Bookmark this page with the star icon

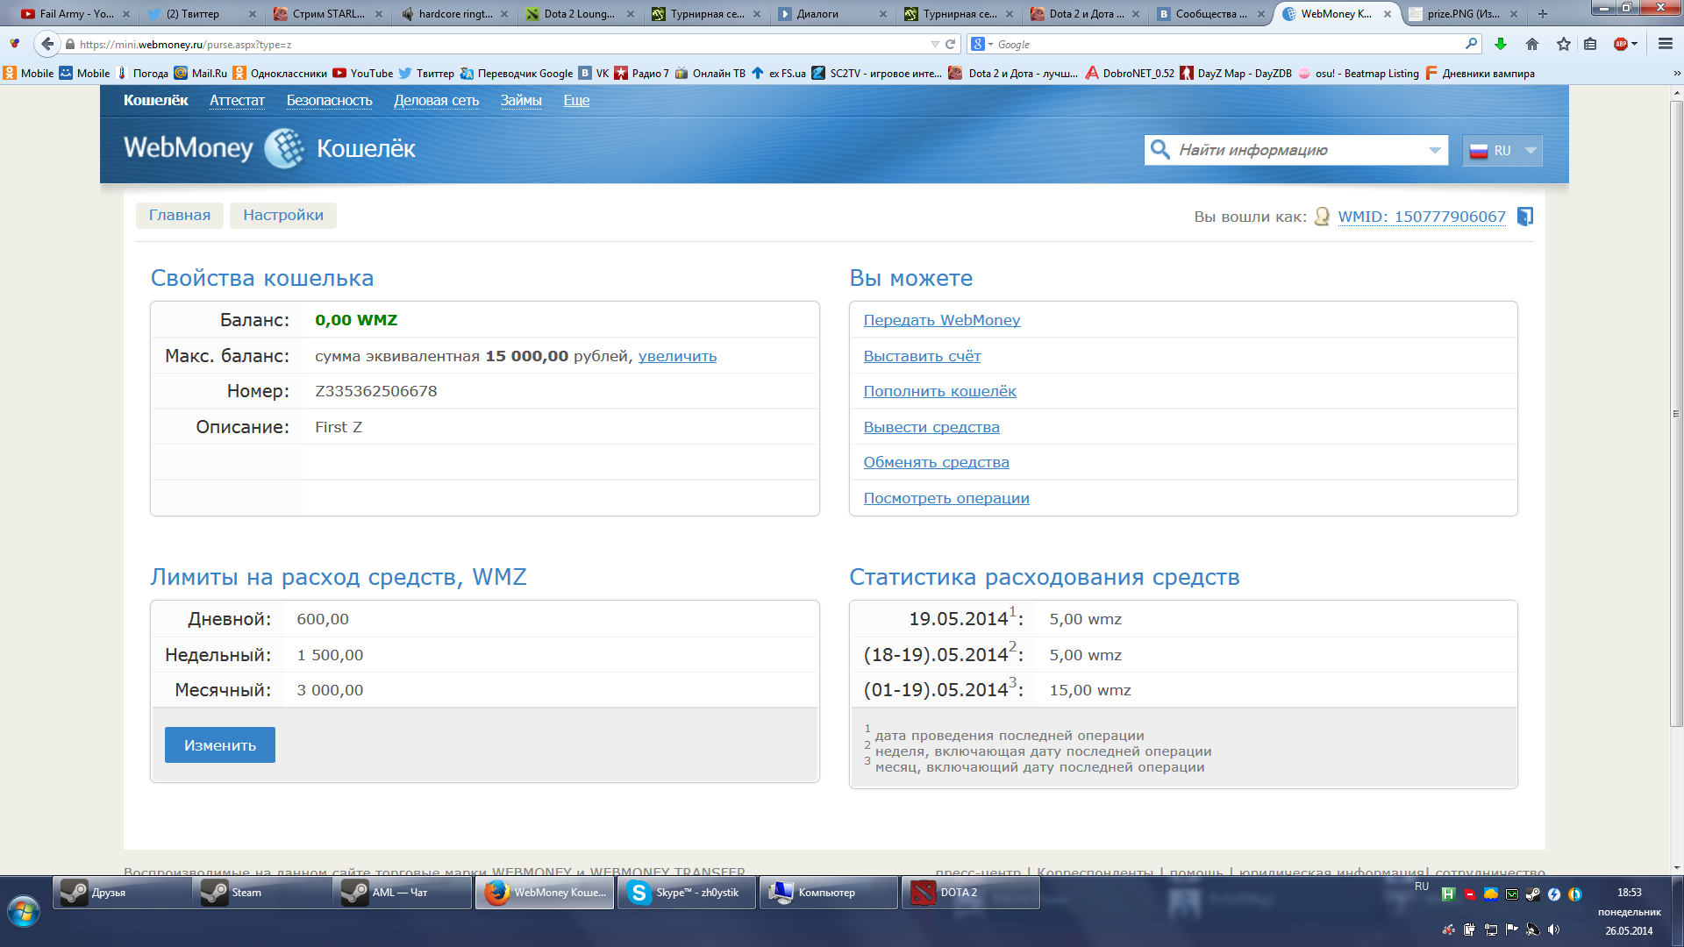tap(1564, 44)
